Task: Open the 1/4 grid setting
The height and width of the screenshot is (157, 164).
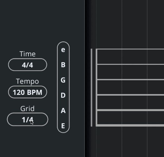Action: (27, 120)
